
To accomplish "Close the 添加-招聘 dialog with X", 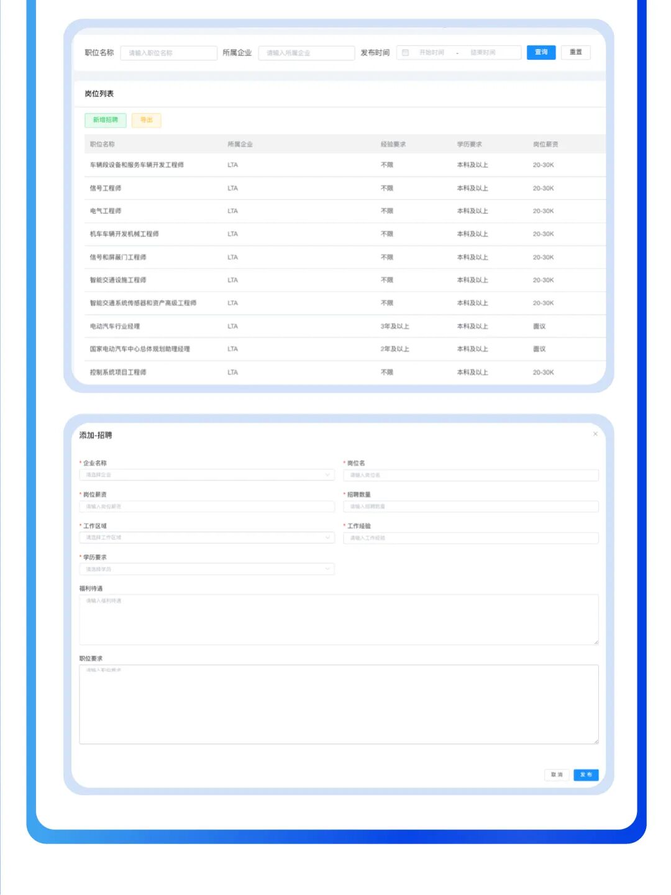I will point(595,434).
